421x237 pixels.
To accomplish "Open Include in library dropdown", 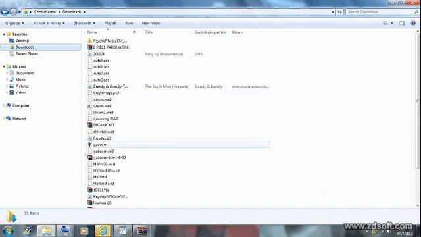I will [x=49, y=23].
